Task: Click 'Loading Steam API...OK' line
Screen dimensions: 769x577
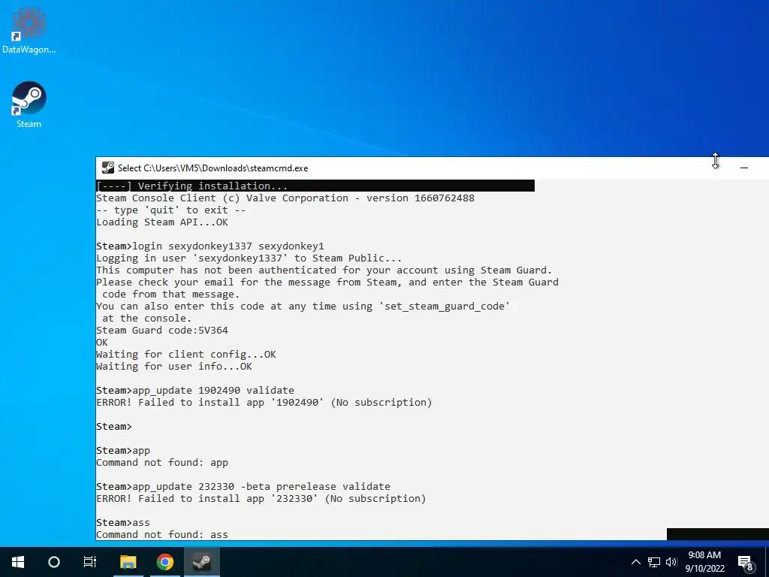Action: (x=162, y=222)
